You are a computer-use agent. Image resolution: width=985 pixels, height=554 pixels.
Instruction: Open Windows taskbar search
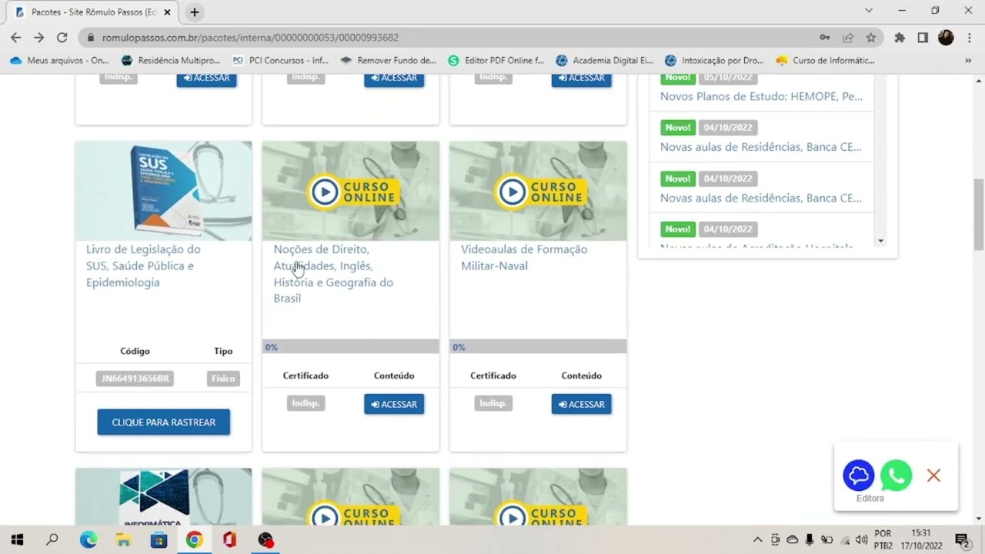(52, 539)
